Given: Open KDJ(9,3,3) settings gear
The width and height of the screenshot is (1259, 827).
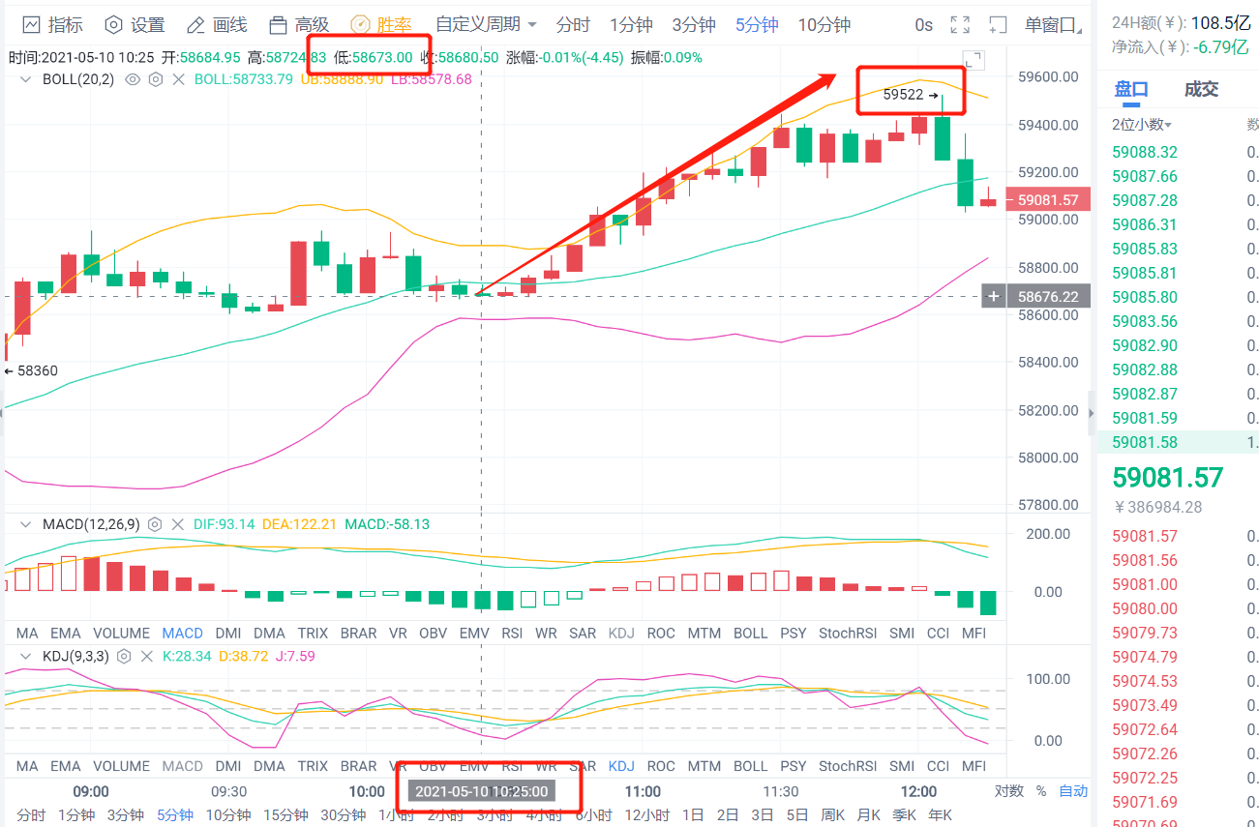Looking at the screenshot, I should (124, 656).
